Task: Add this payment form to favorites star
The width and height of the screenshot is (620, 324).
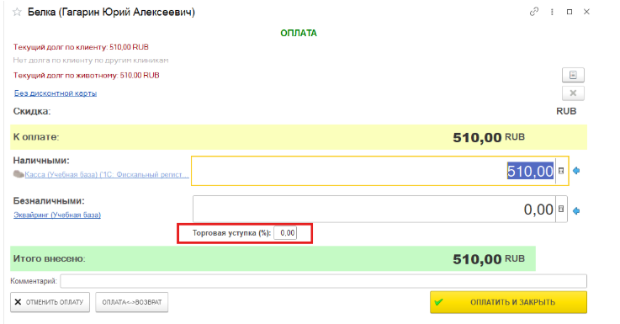Action: point(17,12)
